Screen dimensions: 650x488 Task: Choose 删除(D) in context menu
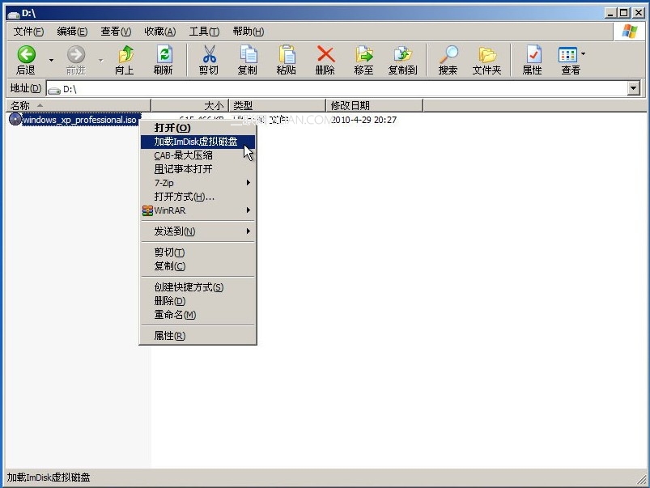tap(198, 300)
